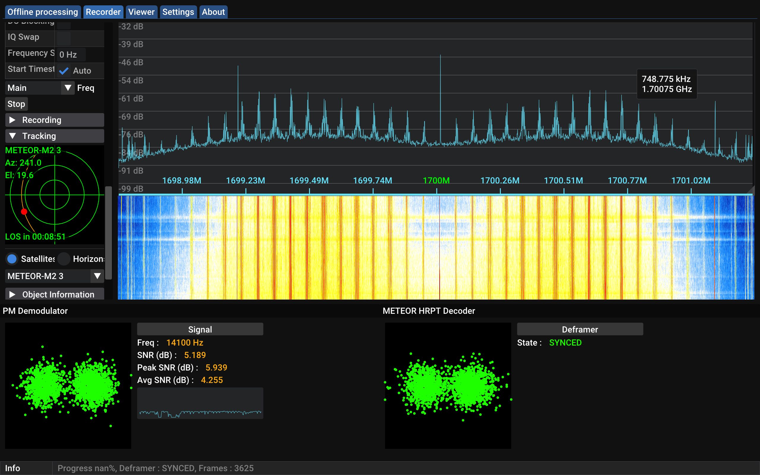Switch to the Offline processing tab
This screenshot has height=475, width=760.
[x=43, y=12]
